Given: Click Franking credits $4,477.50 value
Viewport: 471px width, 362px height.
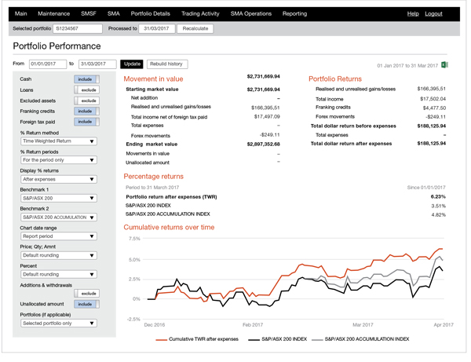Looking at the screenshot, I should 434,108.
